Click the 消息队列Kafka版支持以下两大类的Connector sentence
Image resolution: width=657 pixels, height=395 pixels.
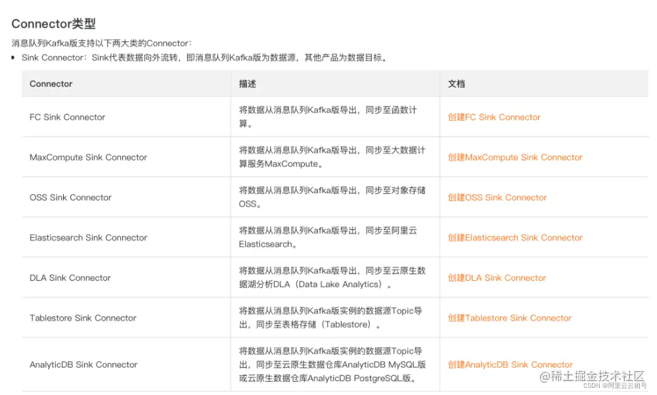[x=101, y=43]
